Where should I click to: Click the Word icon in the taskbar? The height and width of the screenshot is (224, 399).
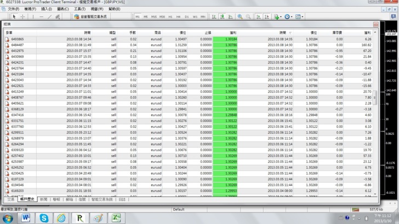point(26,218)
